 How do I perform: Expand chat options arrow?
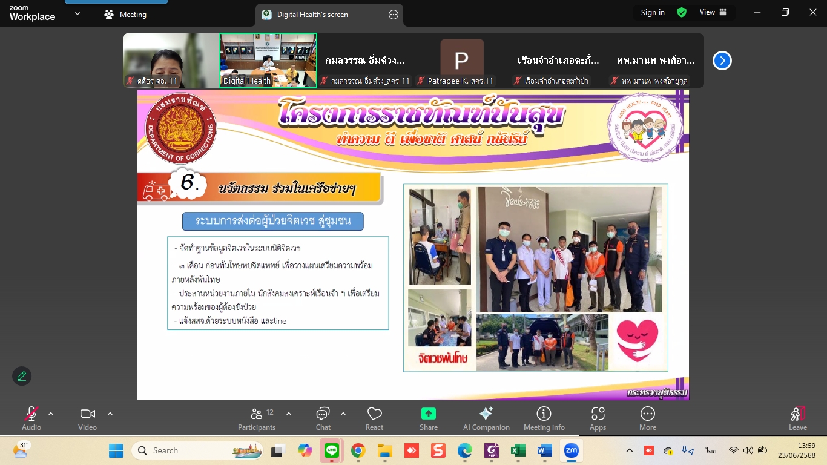[x=343, y=414]
